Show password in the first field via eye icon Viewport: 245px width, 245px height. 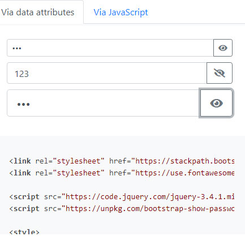[223, 48]
